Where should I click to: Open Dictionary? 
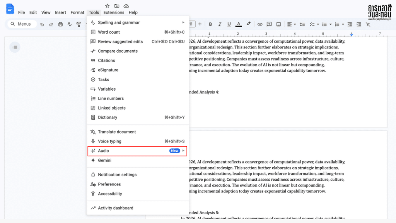click(138, 117)
